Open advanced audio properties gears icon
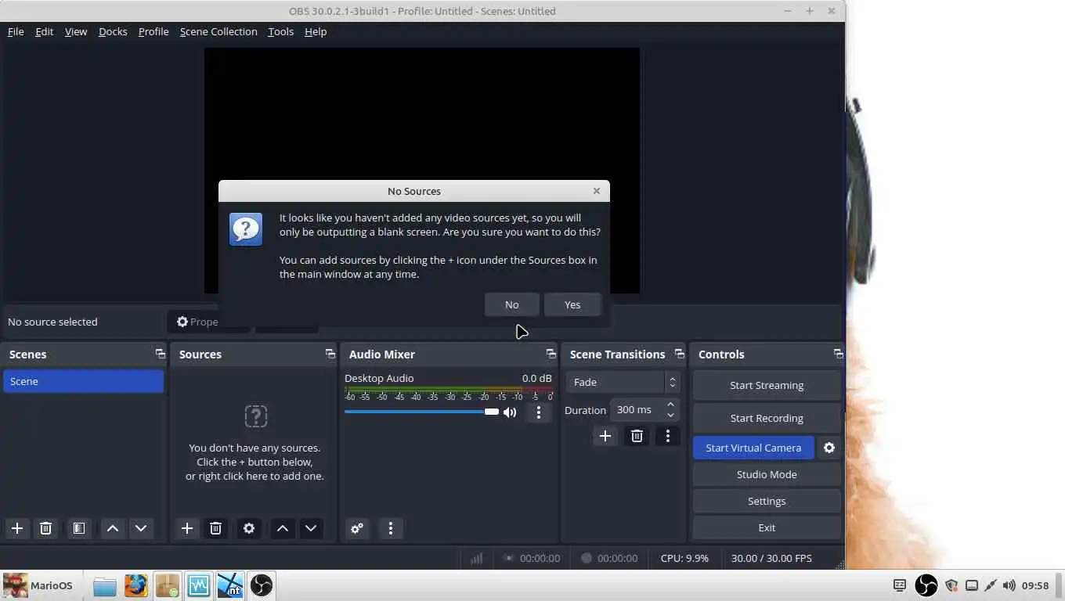The height and width of the screenshot is (601, 1065). click(357, 528)
